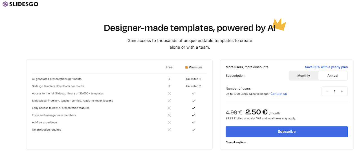Screen dimensions: 361x163
Task: Click Free X mark for No attribution required
Action: pos(169,130)
